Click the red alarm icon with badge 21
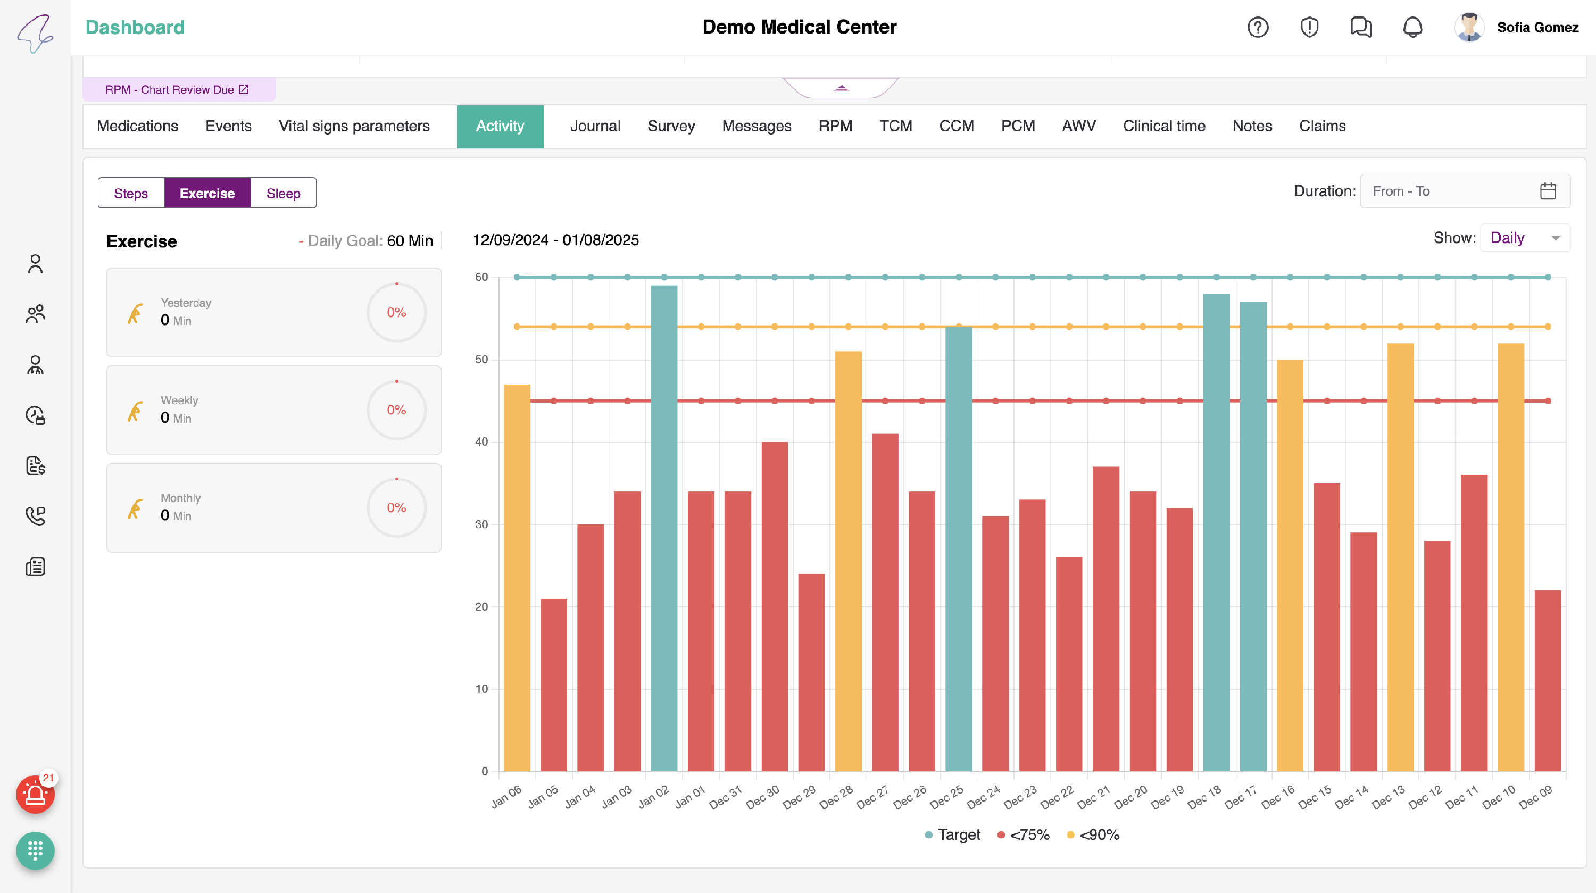This screenshot has height=893, width=1596. pyautogui.click(x=35, y=795)
